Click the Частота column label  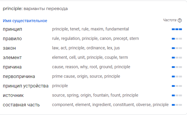[x=170, y=20]
